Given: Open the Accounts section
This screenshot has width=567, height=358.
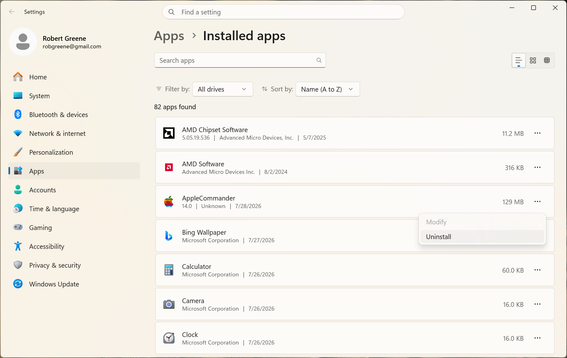Looking at the screenshot, I should (x=74, y=190).
